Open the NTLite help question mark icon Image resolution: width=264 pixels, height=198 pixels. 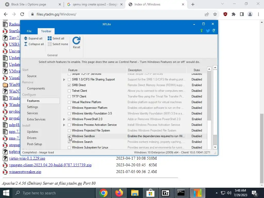pos(214,31)
